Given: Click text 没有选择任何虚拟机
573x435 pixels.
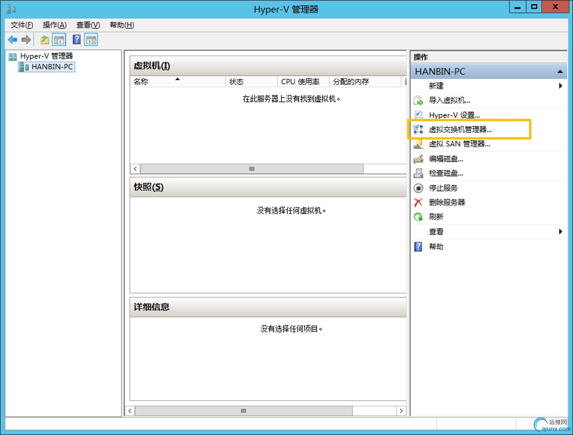Looking at the screenshot, I should pos(291,211).
